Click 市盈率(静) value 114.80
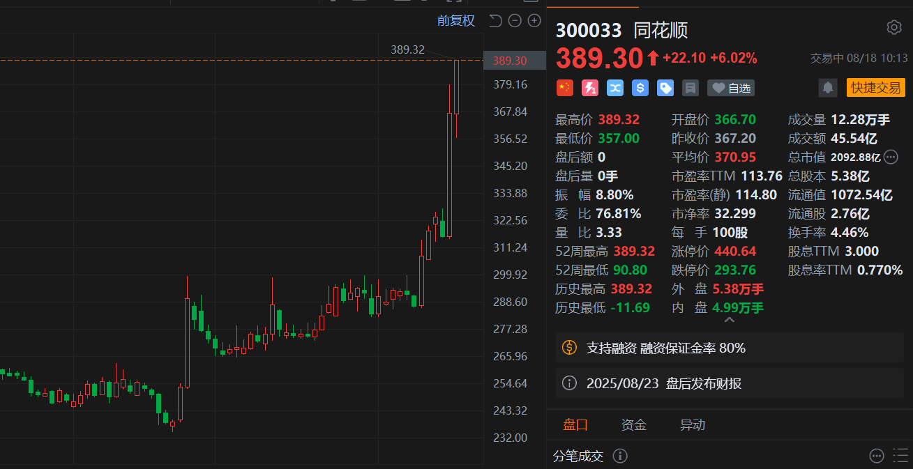 [756, 194]
